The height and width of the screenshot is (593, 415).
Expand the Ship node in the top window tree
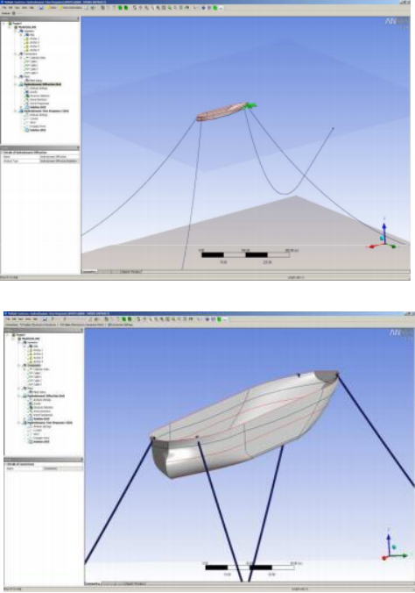pos(21,35)
